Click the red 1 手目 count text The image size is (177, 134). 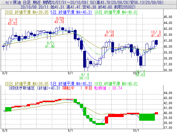[86, 88]
